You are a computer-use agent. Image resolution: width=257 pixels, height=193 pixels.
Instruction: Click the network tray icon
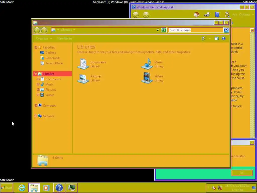(220, 187)
